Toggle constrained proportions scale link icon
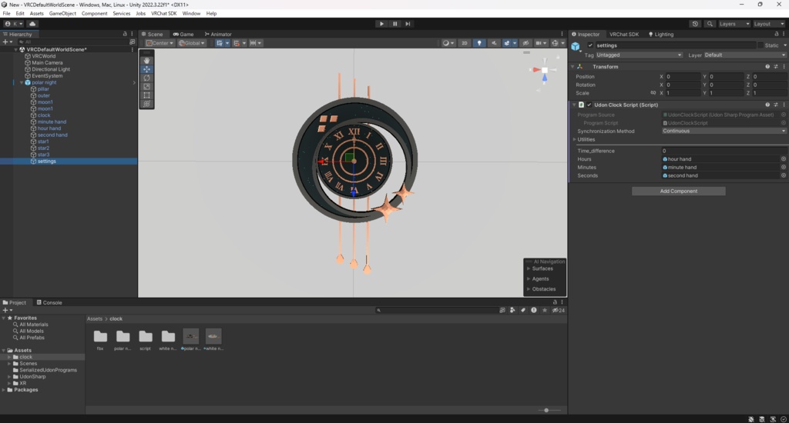 [653, 93]
